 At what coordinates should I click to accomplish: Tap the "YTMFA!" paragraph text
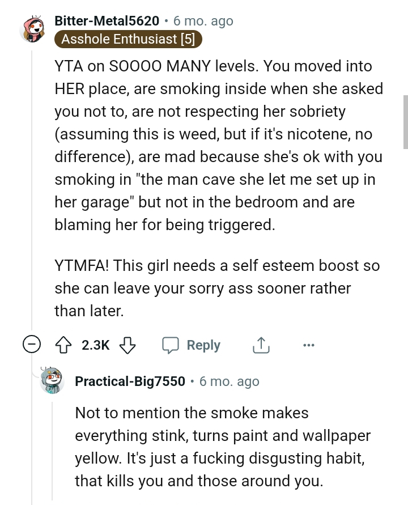217,288
